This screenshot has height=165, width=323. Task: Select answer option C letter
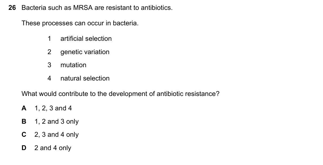tap(24, 135)
